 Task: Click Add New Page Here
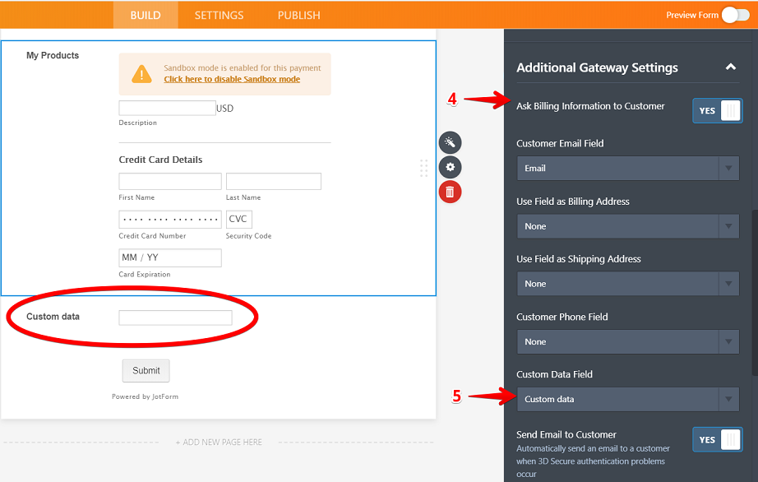[x=219, y=443]
